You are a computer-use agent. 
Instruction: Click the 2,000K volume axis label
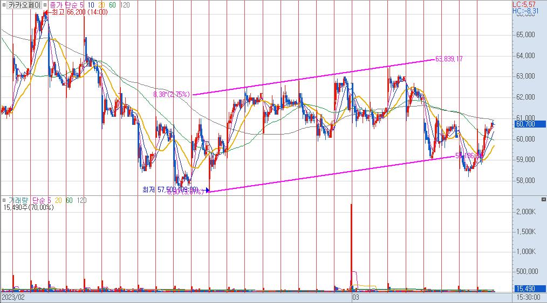tap(526, 212)
